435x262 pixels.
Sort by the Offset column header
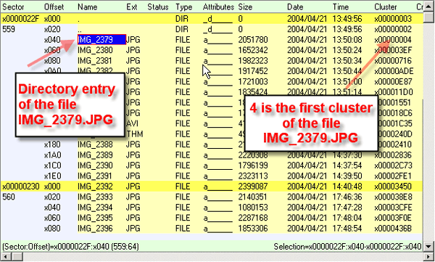click(54, 7)
